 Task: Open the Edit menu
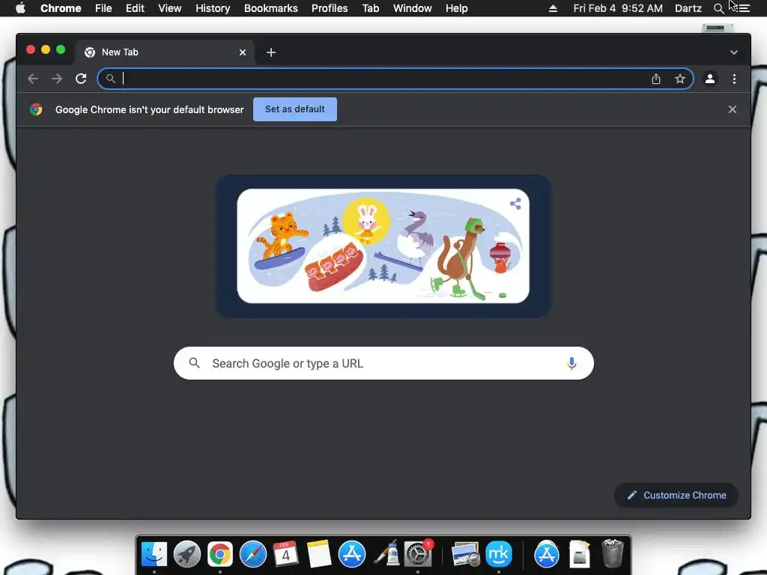[x=135, y=8]
